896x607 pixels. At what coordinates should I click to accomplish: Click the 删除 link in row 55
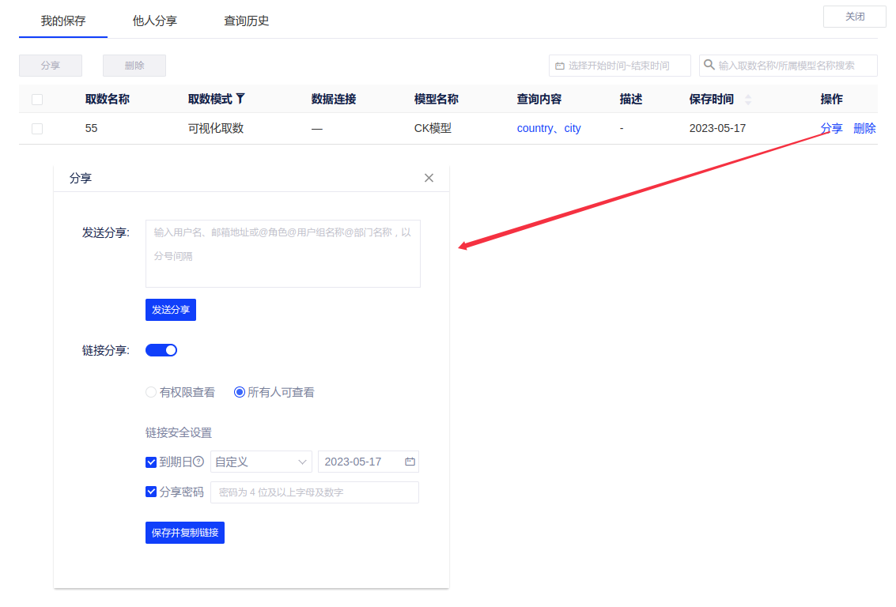click(x=864, y=128)
